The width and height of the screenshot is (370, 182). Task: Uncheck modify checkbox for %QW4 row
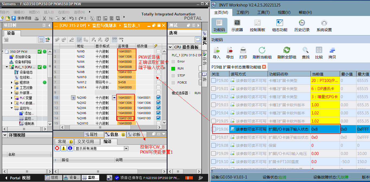click(158, 108)
